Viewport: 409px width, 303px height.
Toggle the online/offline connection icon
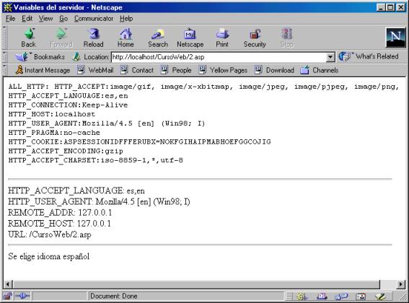(x=22, y=297)
